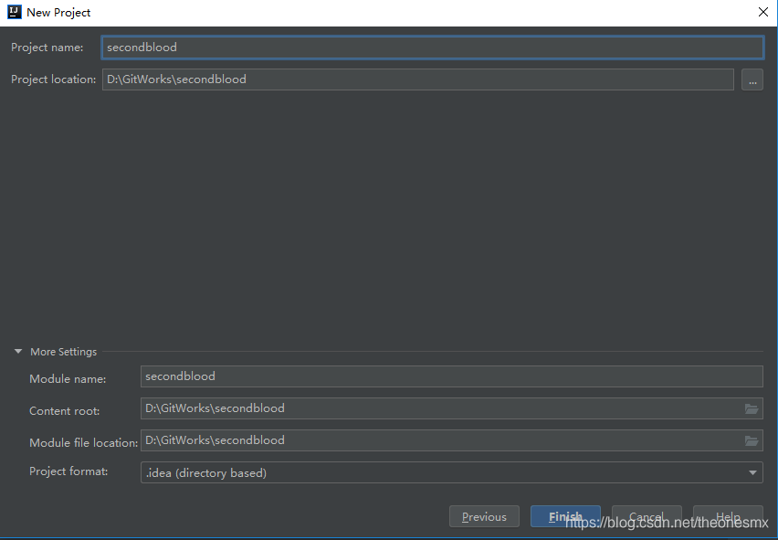Browse folder for Module file location
This screenshot has width=778, height=540.
752,440
